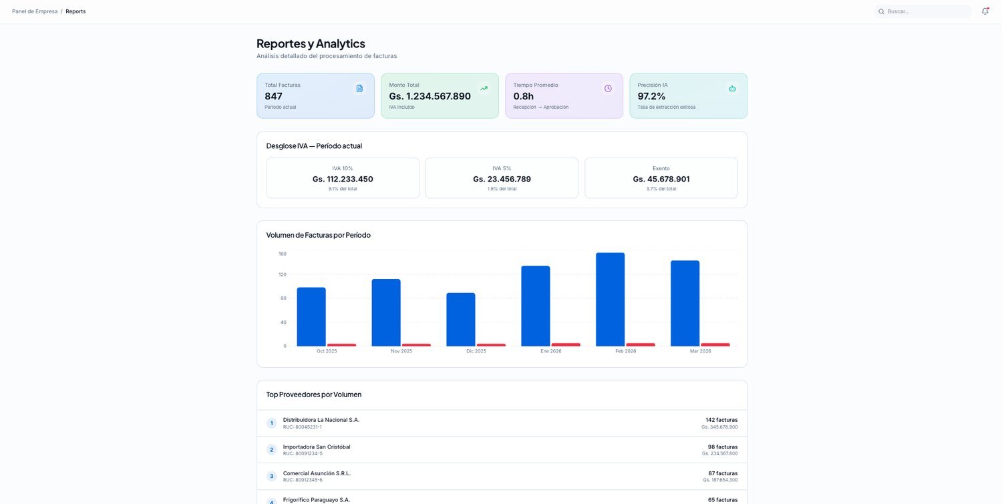
Task: Click the 'Top Proveedores por Volumen' heading
Action: [x=314, y=395]
